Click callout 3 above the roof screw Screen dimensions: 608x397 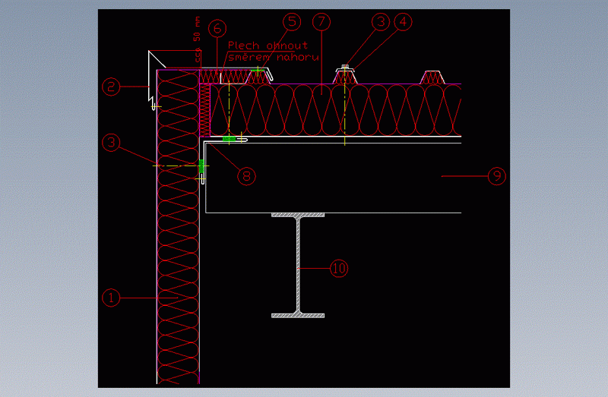(x=381, y=23)
